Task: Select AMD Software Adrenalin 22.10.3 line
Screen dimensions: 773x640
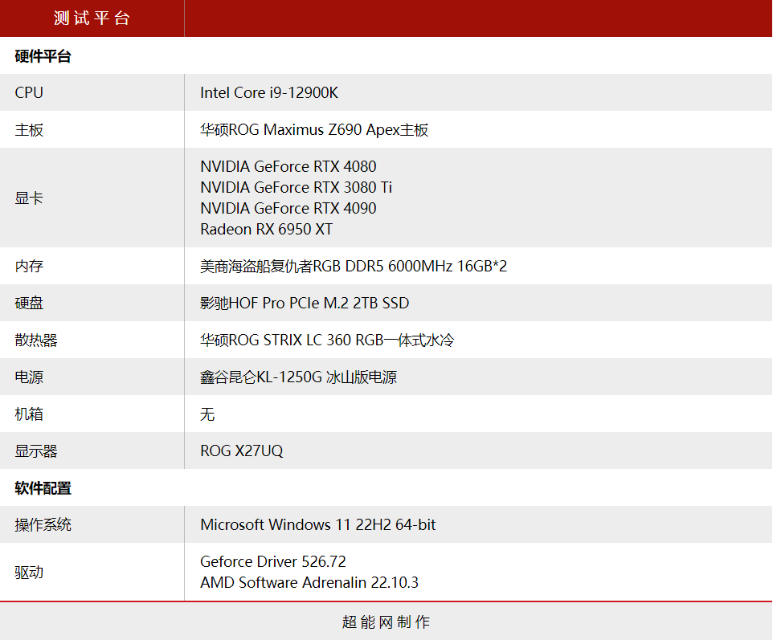Action: tap(309, 582)
